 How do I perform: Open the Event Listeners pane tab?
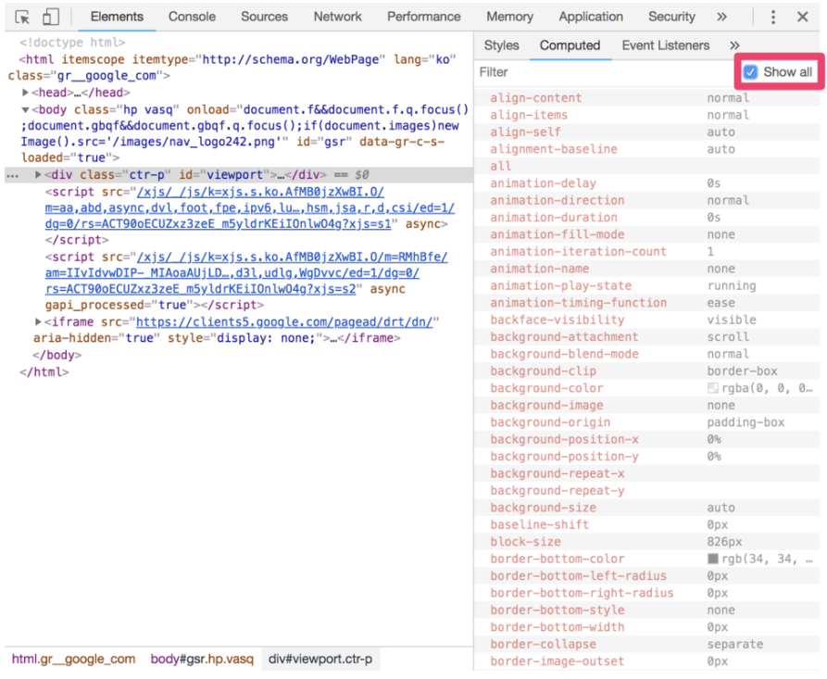click(666, 45)
